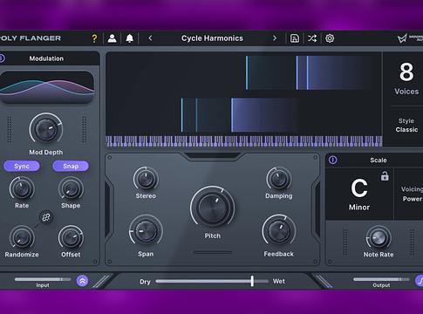Click the Damping knob
The image size is (423, 314).
point(279,179)
